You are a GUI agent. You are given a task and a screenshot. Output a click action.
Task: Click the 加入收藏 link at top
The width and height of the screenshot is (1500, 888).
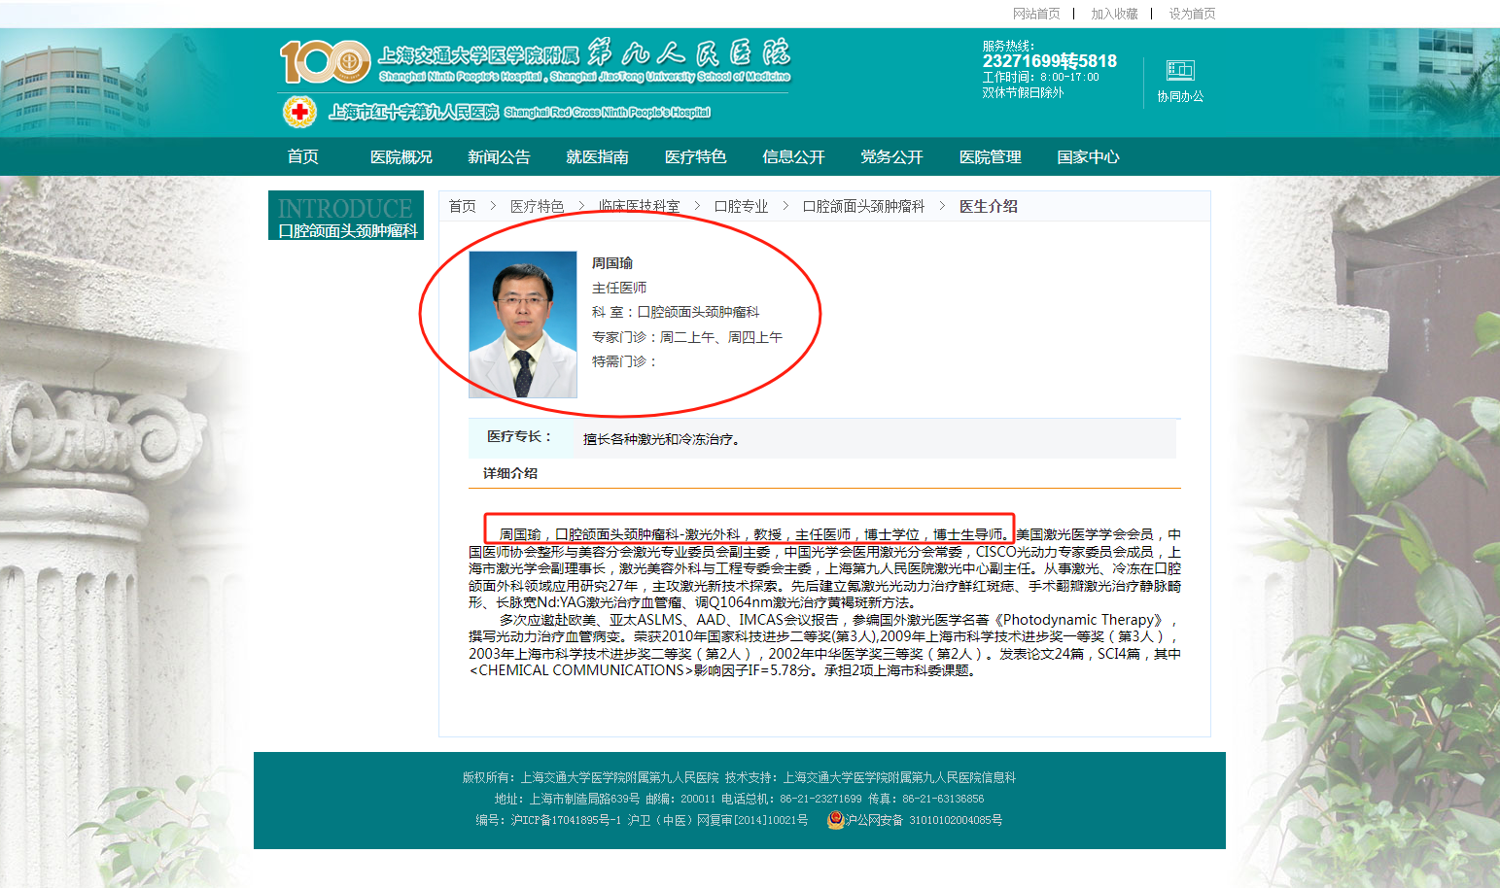tap(1114, 14)
